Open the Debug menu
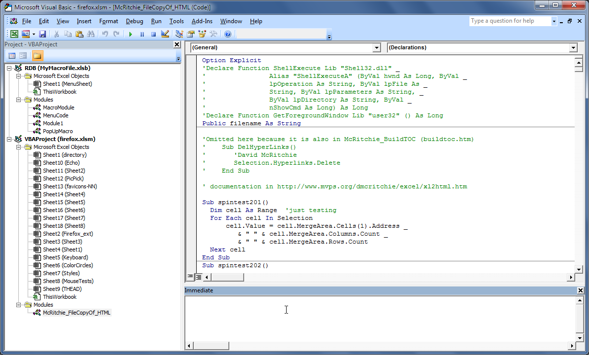This screenshot has height=355, width=589. pyautogui.click(x=134, y=21)
